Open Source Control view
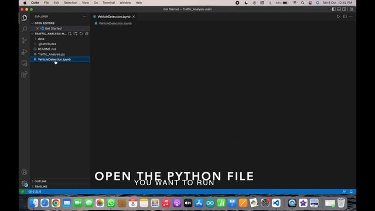 pos(24,40)
